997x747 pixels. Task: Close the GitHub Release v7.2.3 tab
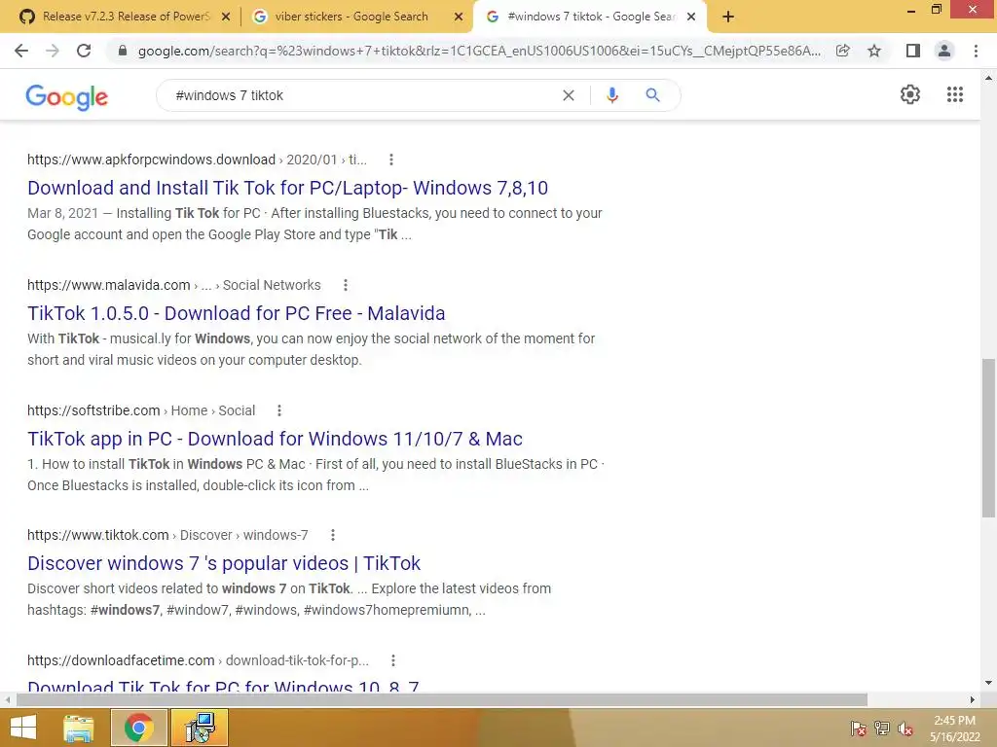coord(226,18)
